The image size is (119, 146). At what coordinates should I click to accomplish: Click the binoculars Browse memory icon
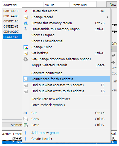26,23
